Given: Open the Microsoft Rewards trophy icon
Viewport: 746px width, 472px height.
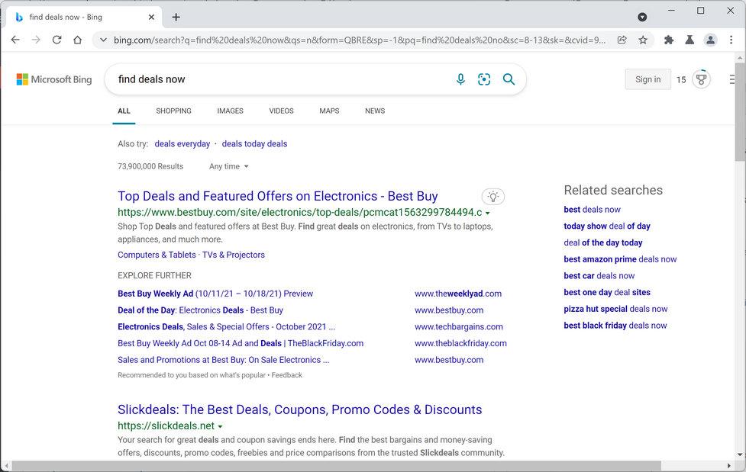Looking at the screenshot, I should pos(701,79).
